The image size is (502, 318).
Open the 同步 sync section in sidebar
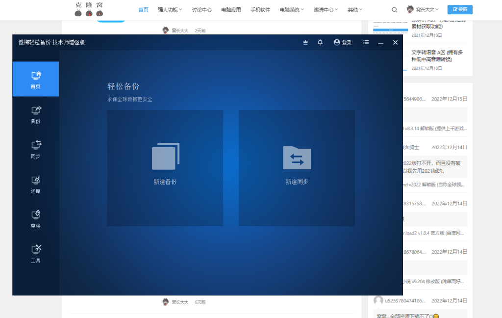point(35,149)
